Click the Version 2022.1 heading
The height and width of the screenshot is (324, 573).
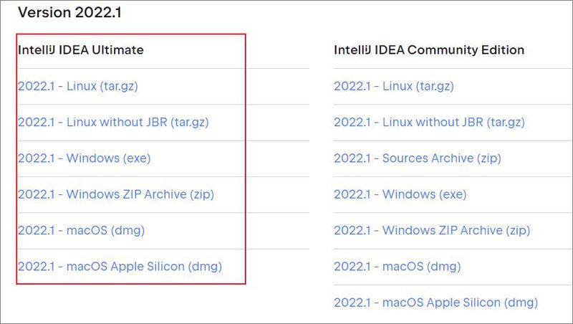point(69,12)
